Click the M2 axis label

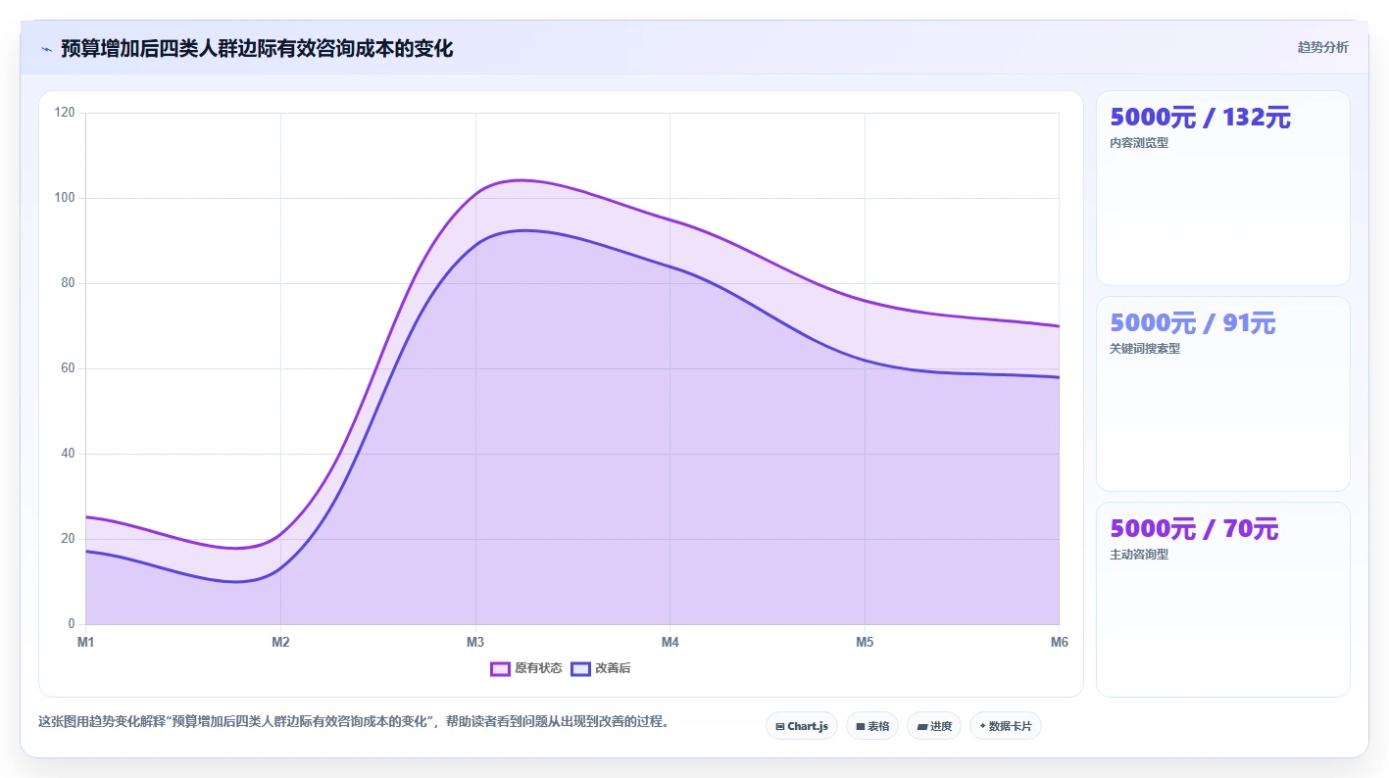(280, 643)
